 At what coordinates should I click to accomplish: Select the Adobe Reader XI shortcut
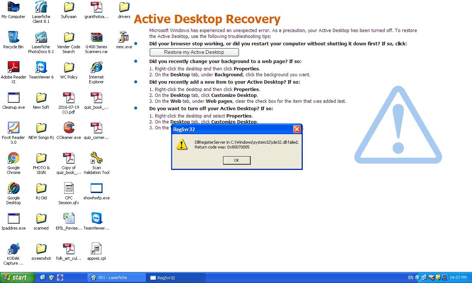(x=14, y=73)
